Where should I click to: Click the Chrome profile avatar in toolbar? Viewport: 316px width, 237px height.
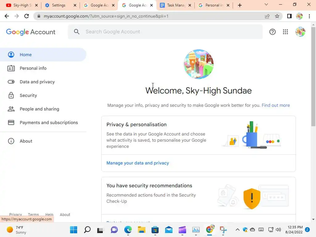coord(299,16)
